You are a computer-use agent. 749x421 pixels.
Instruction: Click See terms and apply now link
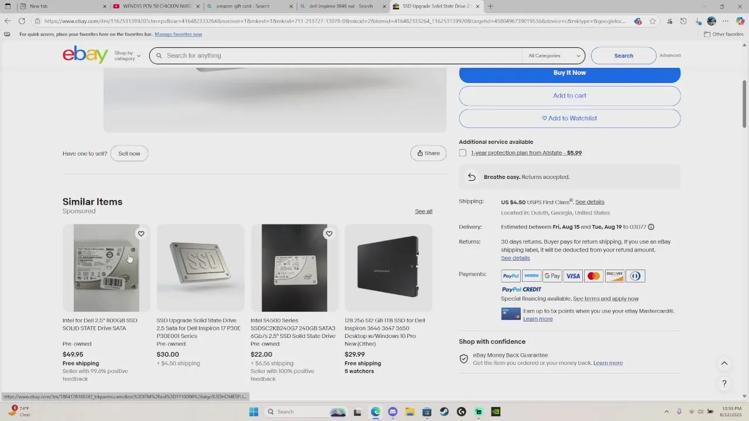(606, 299)
